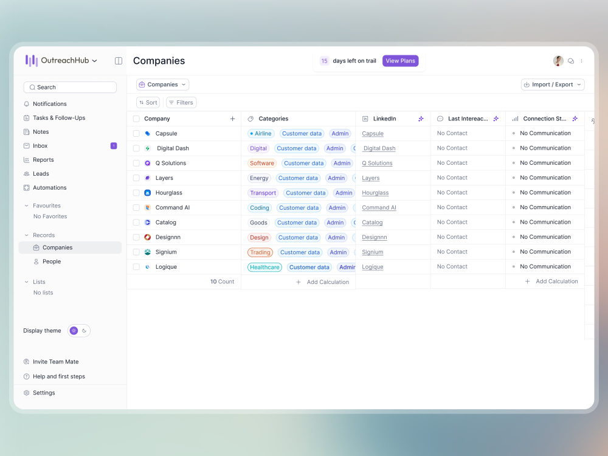Viewport: 608px width, 456px height.
Task: Click LinkedIn column sparkle AI icon
Action: [421, 119]
